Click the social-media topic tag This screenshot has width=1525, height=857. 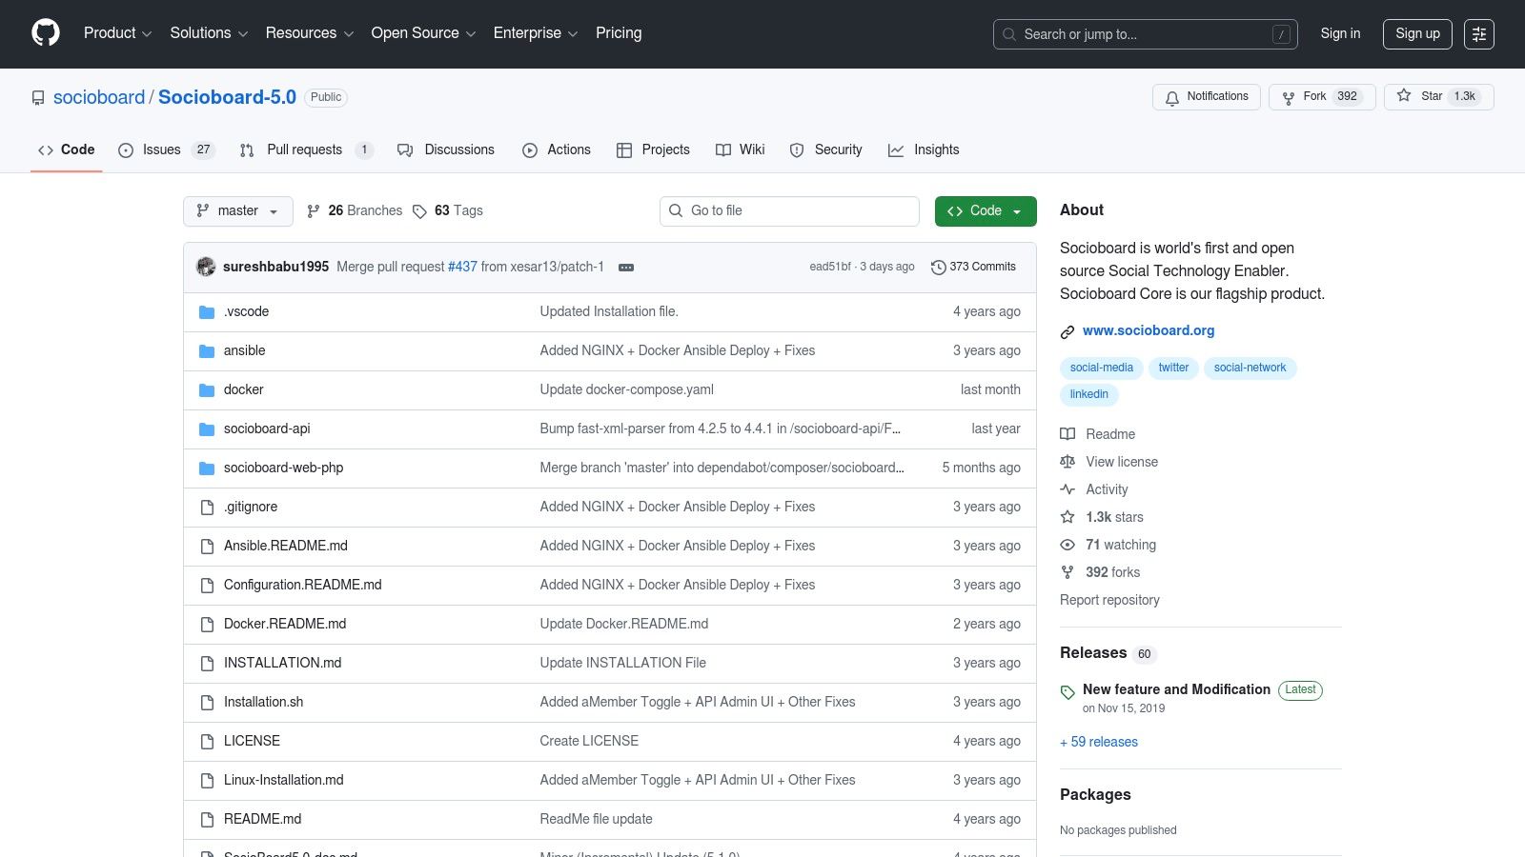1101,368
